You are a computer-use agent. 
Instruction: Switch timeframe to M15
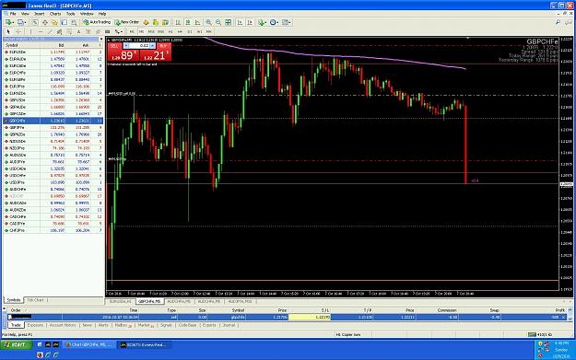coord(151,32)
